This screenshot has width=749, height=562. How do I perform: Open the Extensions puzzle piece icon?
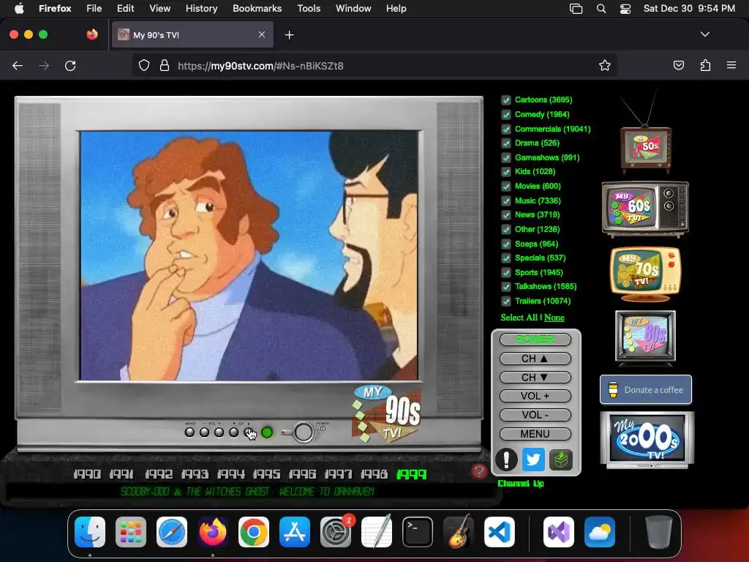point(705,65)
